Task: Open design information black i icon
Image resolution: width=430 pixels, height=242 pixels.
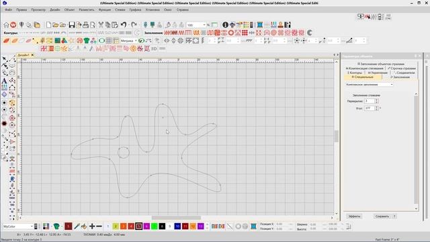Action: tap(225, 25)
